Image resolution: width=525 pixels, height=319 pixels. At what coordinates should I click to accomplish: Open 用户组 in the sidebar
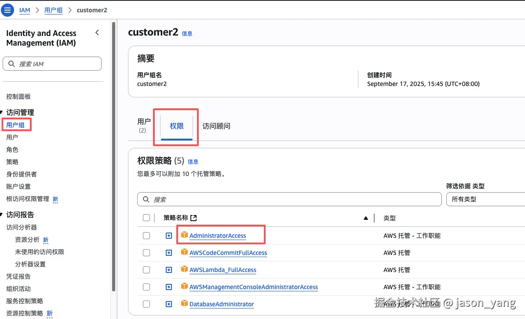[15, 125]
